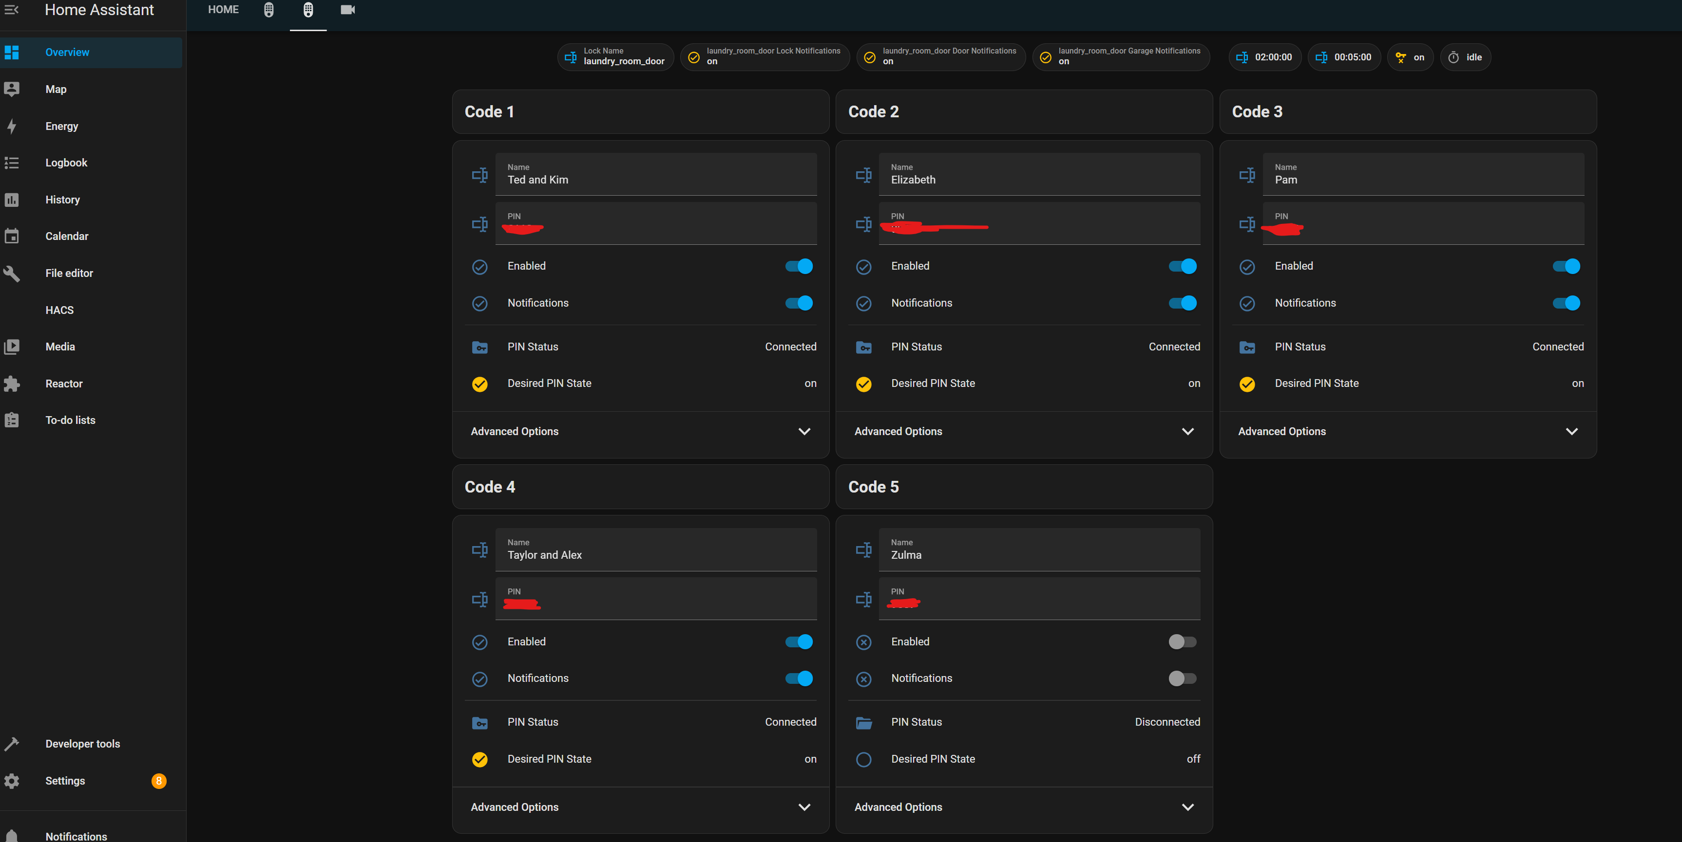Click the PIN field in Code 3
Screen dimensions: 1682x842
pos(1423,224)
